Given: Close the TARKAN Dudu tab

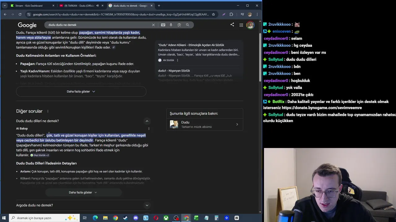Looking at the screenshot, I should pyautogui.click(x=102, y=6).
